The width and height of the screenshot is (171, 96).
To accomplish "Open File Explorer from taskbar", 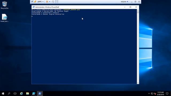I will point(28,94).
